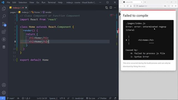Show more browser toolbar tools chevrons
The width and height of the screenshot is (178, 100).
tap(172, 6)
